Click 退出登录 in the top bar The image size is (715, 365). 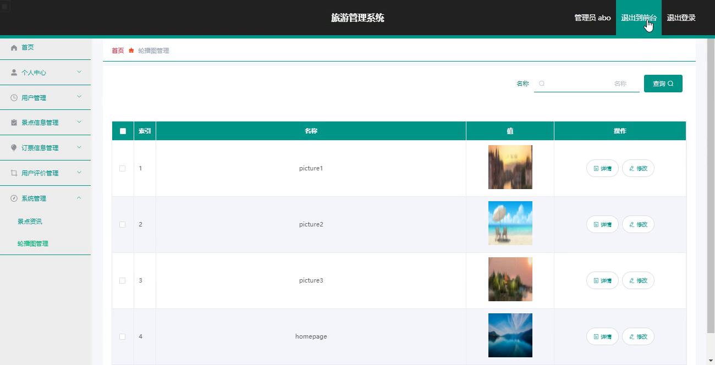681,18
